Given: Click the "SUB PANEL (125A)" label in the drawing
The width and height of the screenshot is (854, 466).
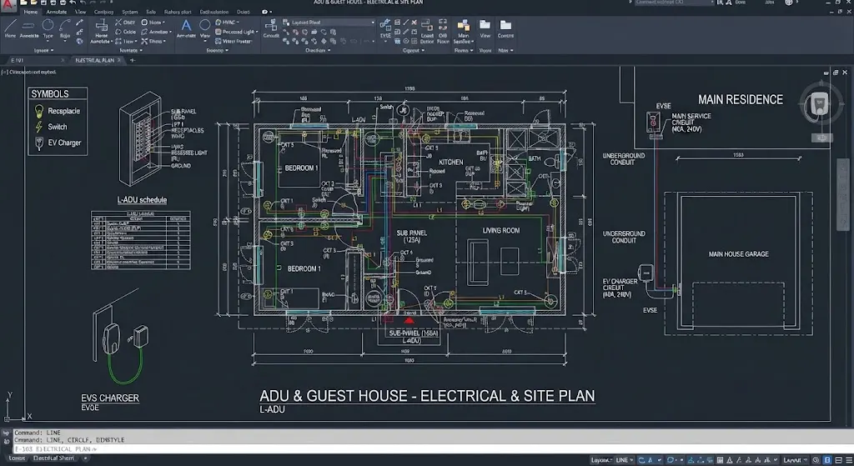Looking at the screenshot, I should (x=412, y=236).
